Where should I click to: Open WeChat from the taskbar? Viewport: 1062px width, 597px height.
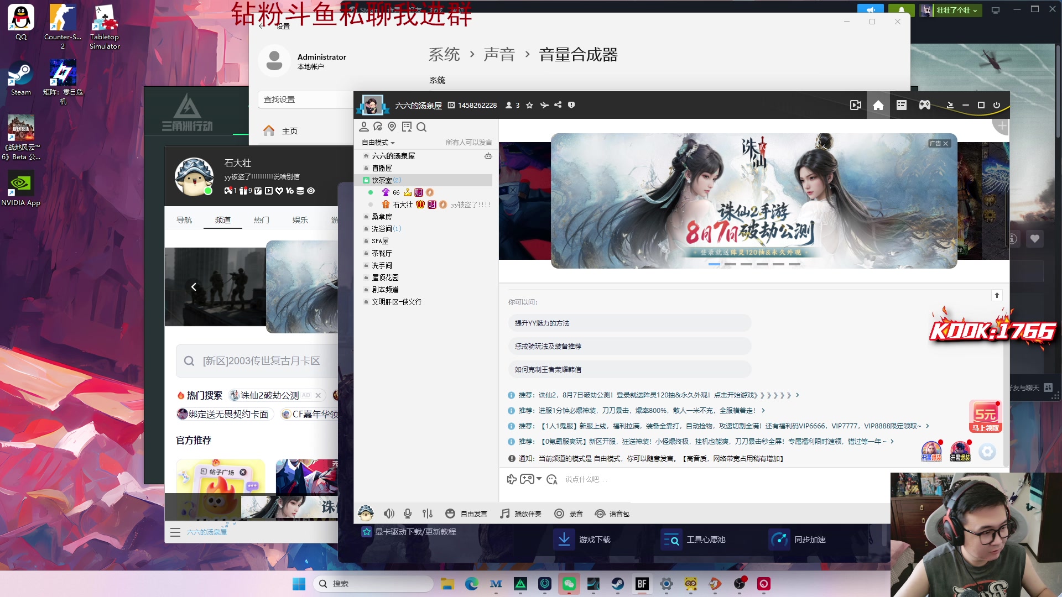click(x=569, y=584)
